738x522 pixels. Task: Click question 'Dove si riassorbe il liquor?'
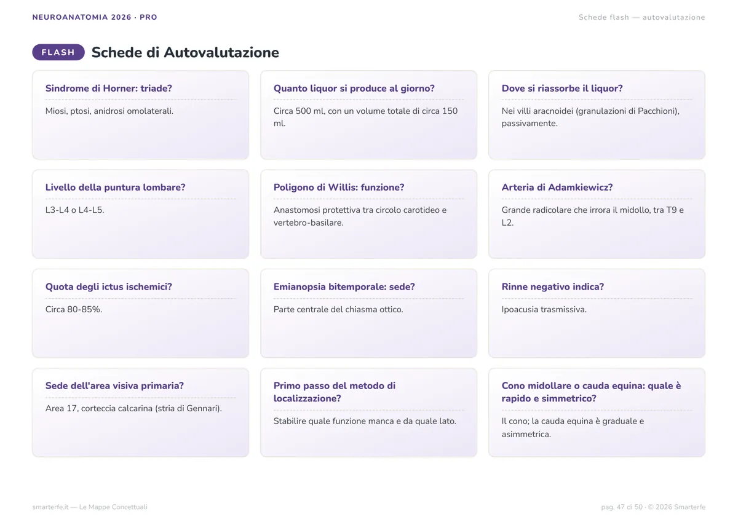pos(562,89)
